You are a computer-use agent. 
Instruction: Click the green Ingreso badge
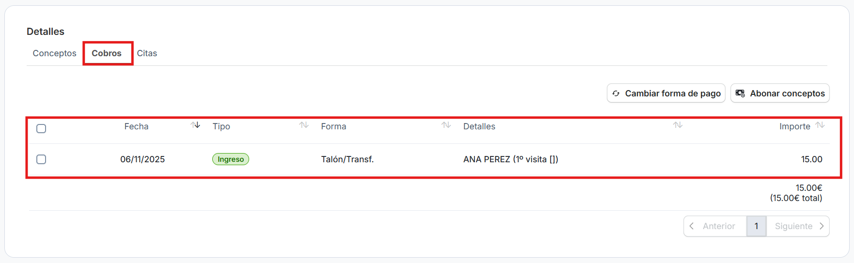[231, 159]
